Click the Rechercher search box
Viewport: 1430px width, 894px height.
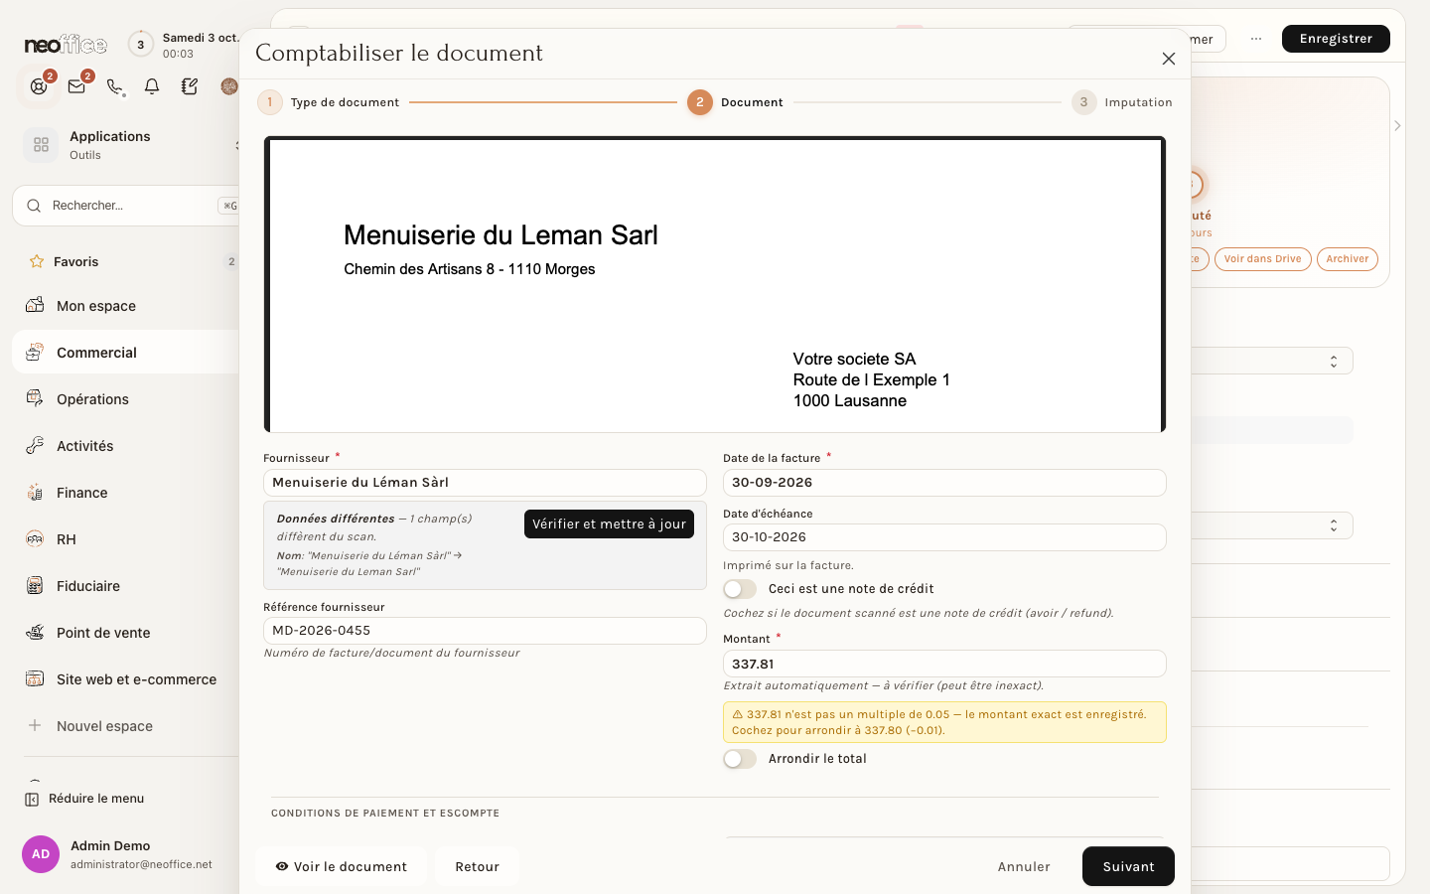127,206
